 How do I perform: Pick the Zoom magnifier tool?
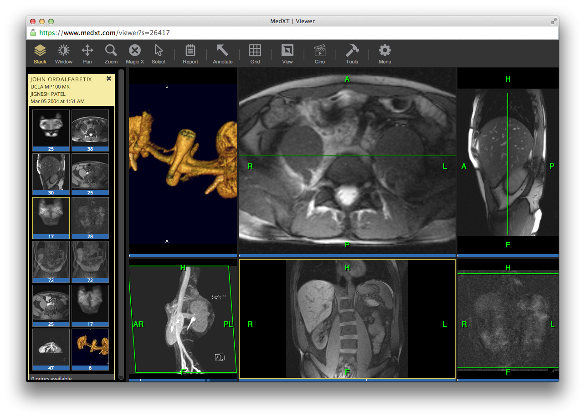click(x=111, y=54)
